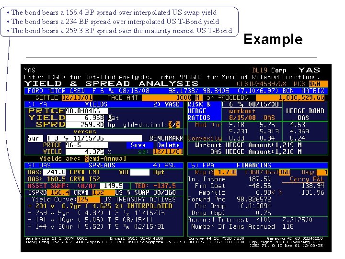This screenshot has width=345, height=259.
Task: Click the Repo % field showing 1.730
Action: pyautogui.click(x=225, y=172)
